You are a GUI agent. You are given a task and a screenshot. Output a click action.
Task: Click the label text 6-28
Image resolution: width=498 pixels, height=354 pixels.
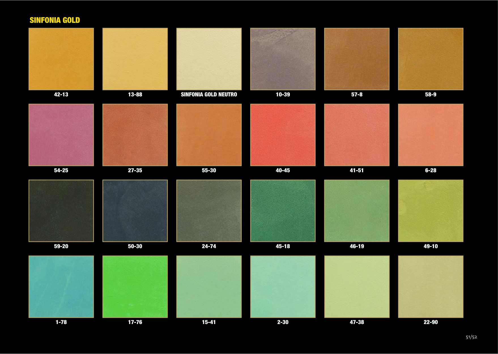[x=431, y=170]
